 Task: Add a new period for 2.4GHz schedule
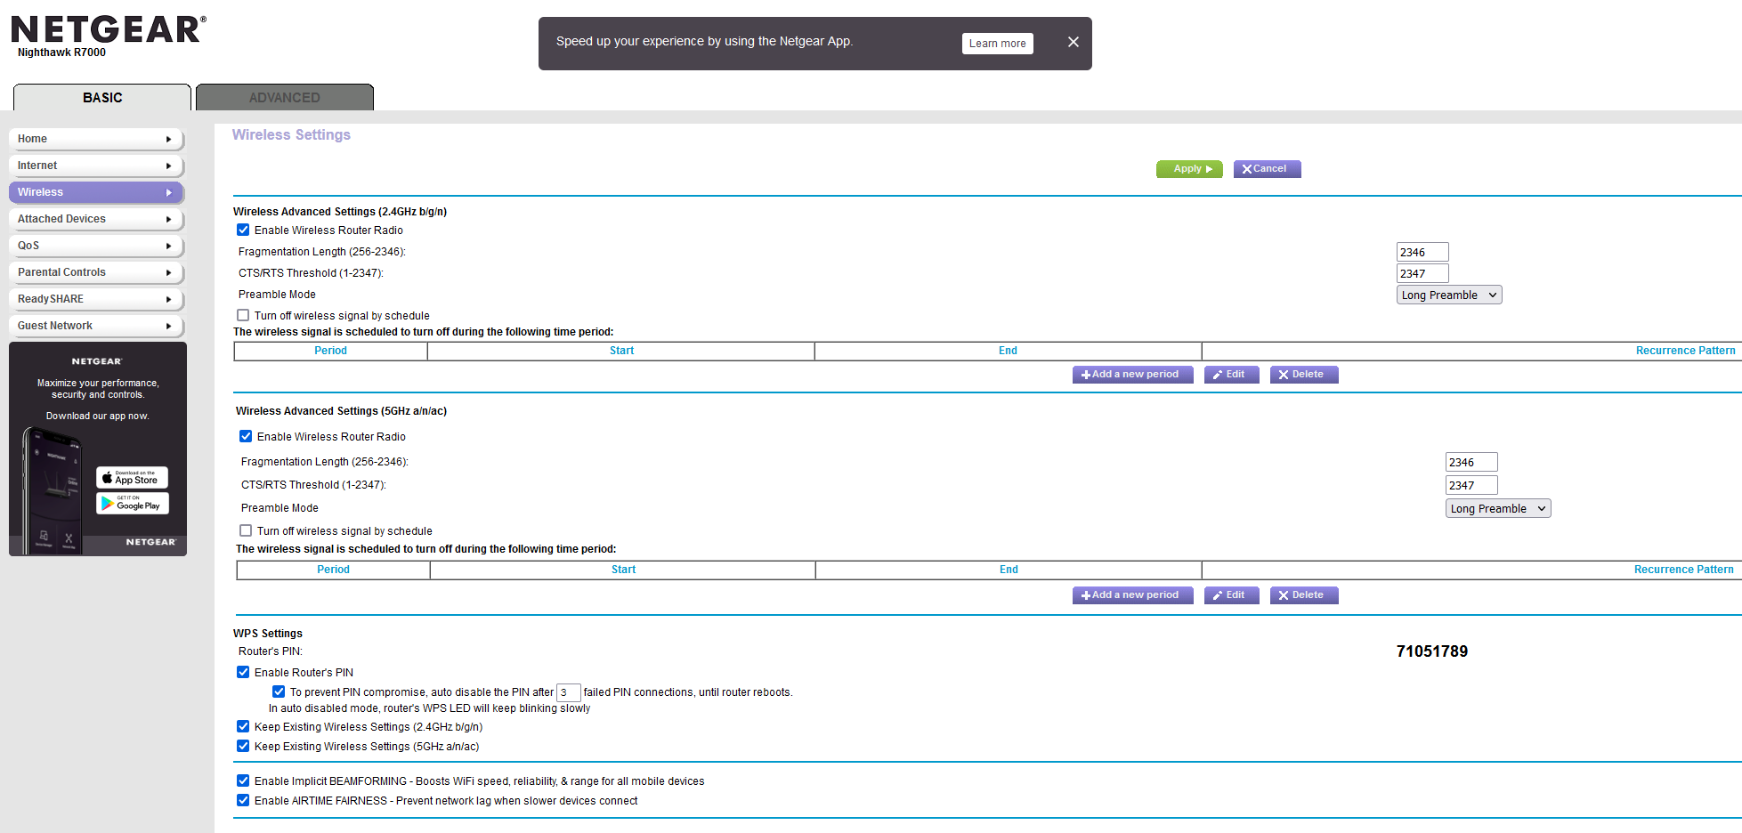tap(1131, 375)
